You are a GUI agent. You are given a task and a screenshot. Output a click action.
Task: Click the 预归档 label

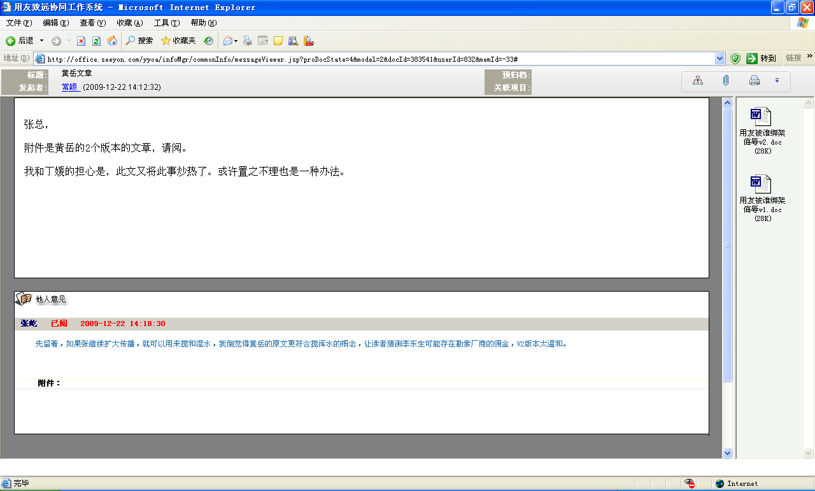516,75
